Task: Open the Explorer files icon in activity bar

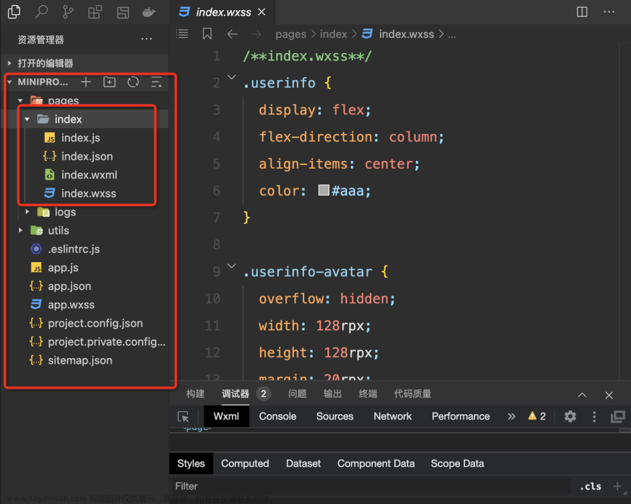Action: [x=14, y=11]
